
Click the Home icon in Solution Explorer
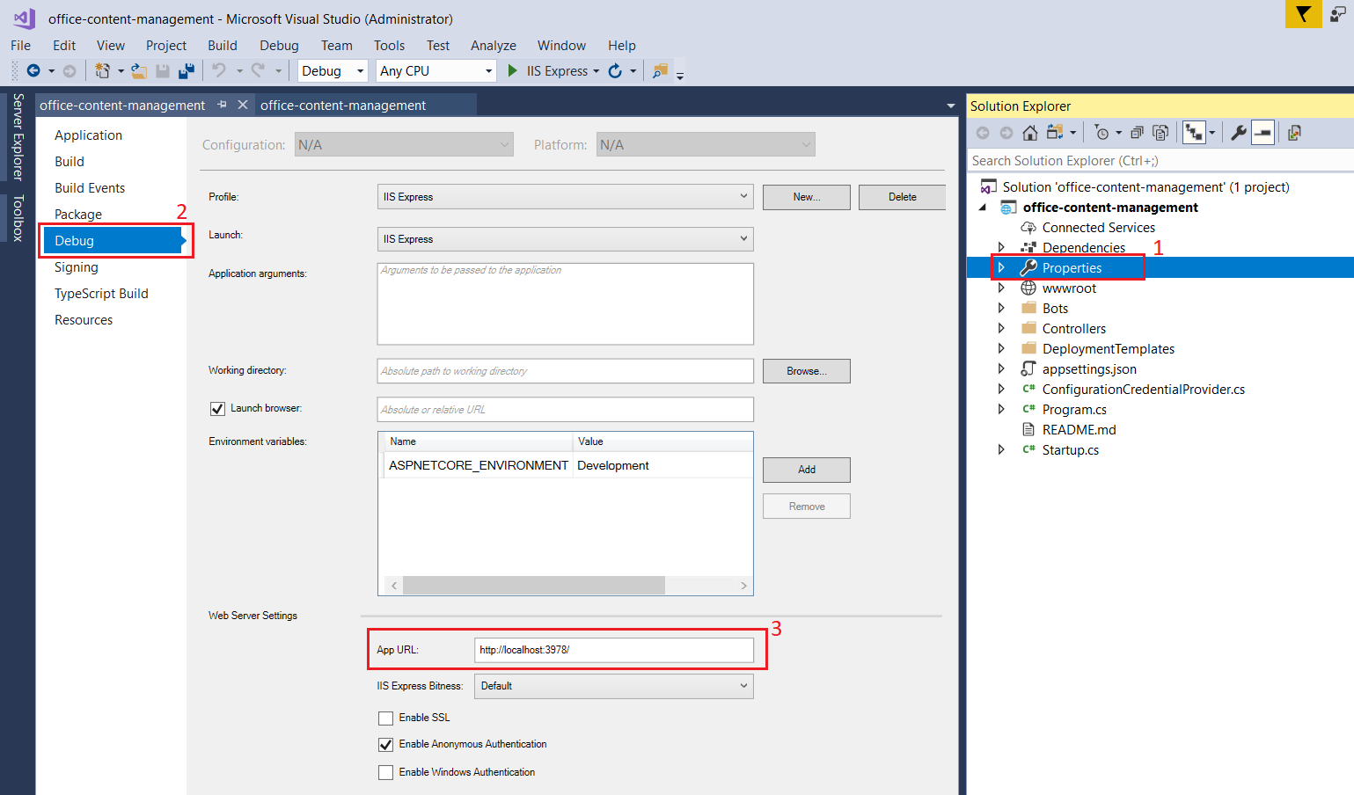(x=1029, y=133)
